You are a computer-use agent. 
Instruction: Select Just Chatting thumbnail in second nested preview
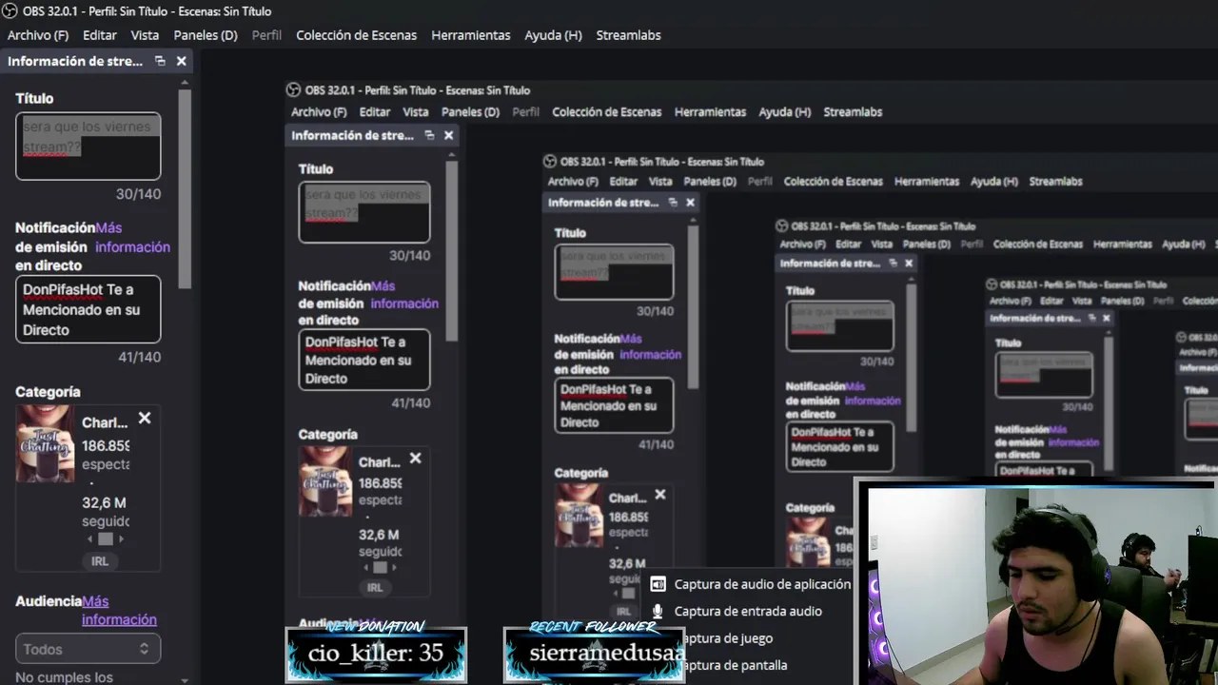pos(580,515)
